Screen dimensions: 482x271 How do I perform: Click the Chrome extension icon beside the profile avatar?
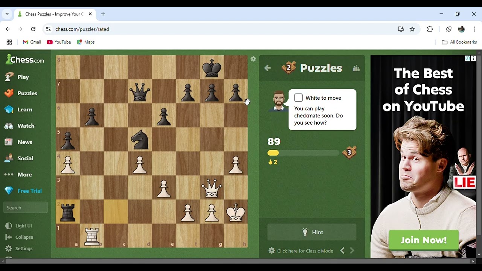(448, 29)
